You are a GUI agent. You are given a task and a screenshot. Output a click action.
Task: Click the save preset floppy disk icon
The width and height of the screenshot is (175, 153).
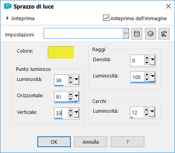(137, 34)
